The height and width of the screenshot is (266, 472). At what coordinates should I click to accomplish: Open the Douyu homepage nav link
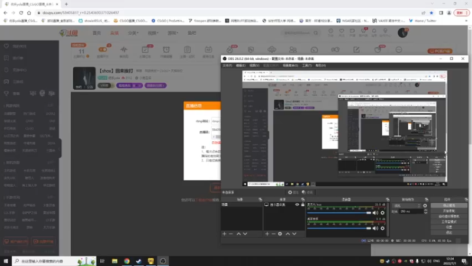97,33
